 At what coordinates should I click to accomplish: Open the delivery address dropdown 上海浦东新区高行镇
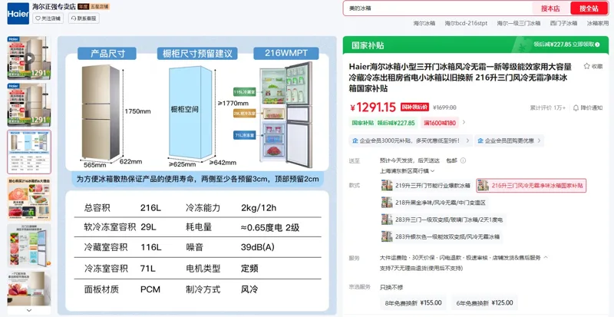point(408,171)
